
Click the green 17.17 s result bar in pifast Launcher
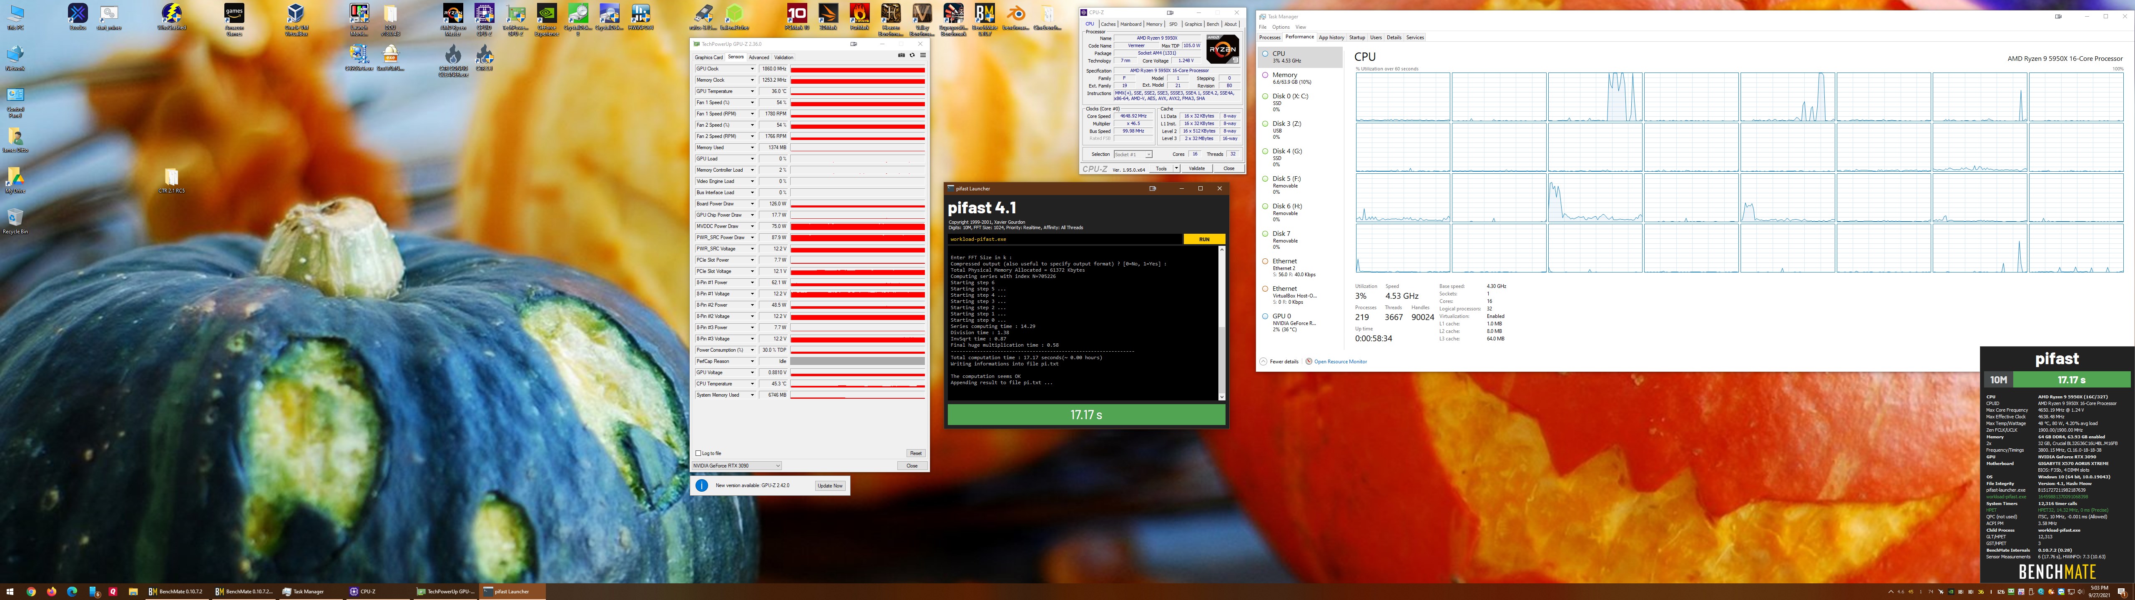[1086, 414]
